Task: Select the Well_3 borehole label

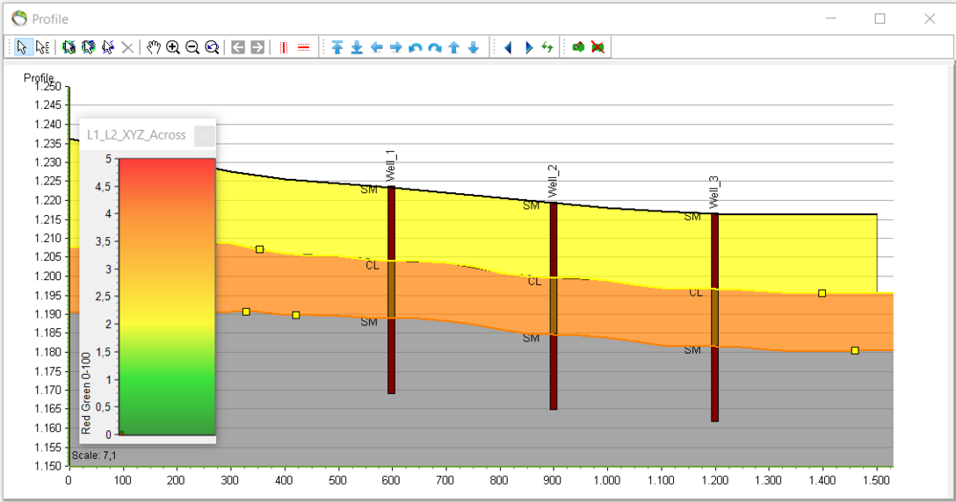Action: 714,192
